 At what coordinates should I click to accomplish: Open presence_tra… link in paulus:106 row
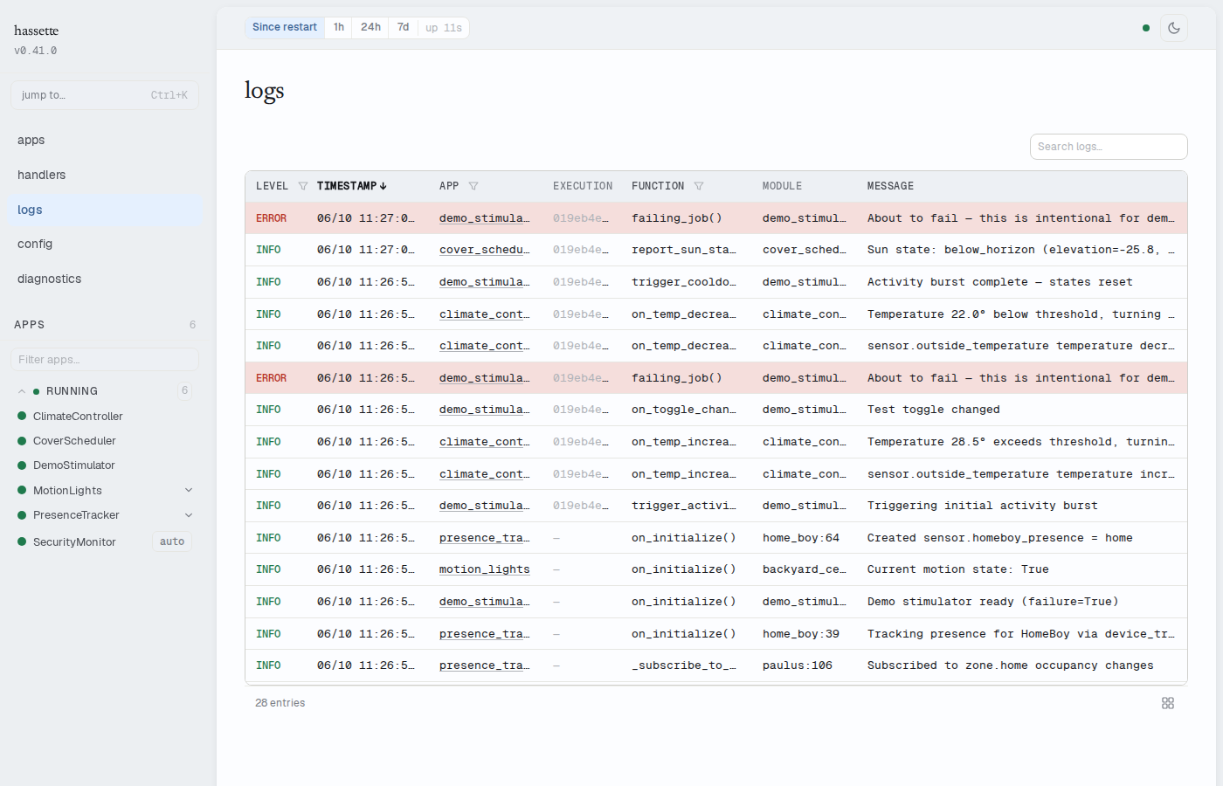pyautogui.click(x=485, y=665)
